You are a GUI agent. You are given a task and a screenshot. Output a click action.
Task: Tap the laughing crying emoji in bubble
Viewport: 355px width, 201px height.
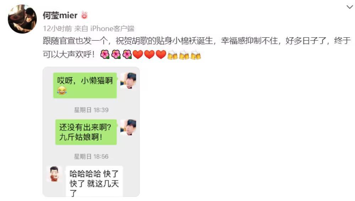[x=62, y=90]
